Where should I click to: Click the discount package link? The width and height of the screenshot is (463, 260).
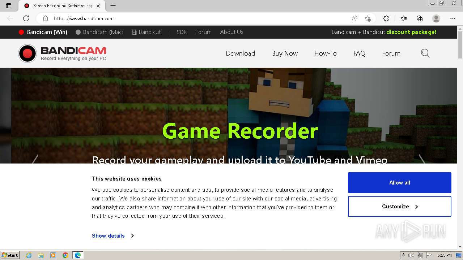point(411,32)
